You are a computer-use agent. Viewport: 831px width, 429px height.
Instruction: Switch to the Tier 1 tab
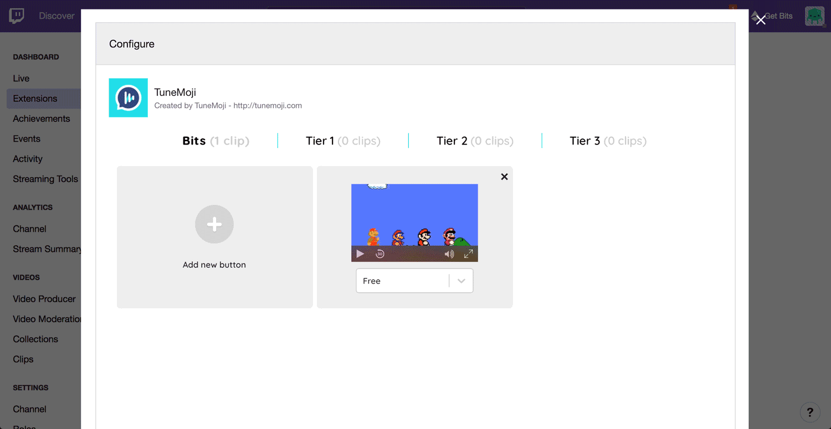click(x=342, y=141)
